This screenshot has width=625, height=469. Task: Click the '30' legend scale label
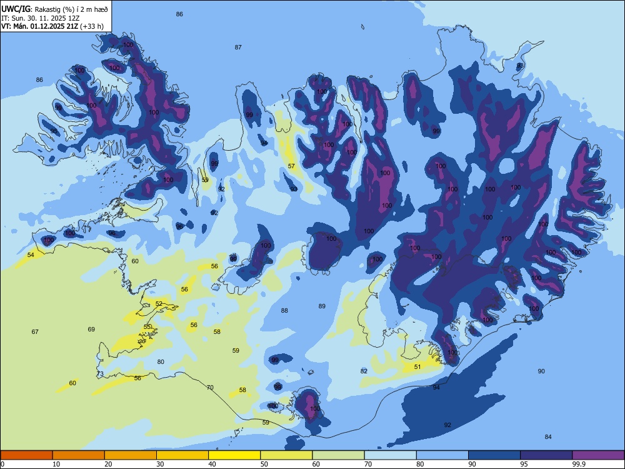[160, 464]
